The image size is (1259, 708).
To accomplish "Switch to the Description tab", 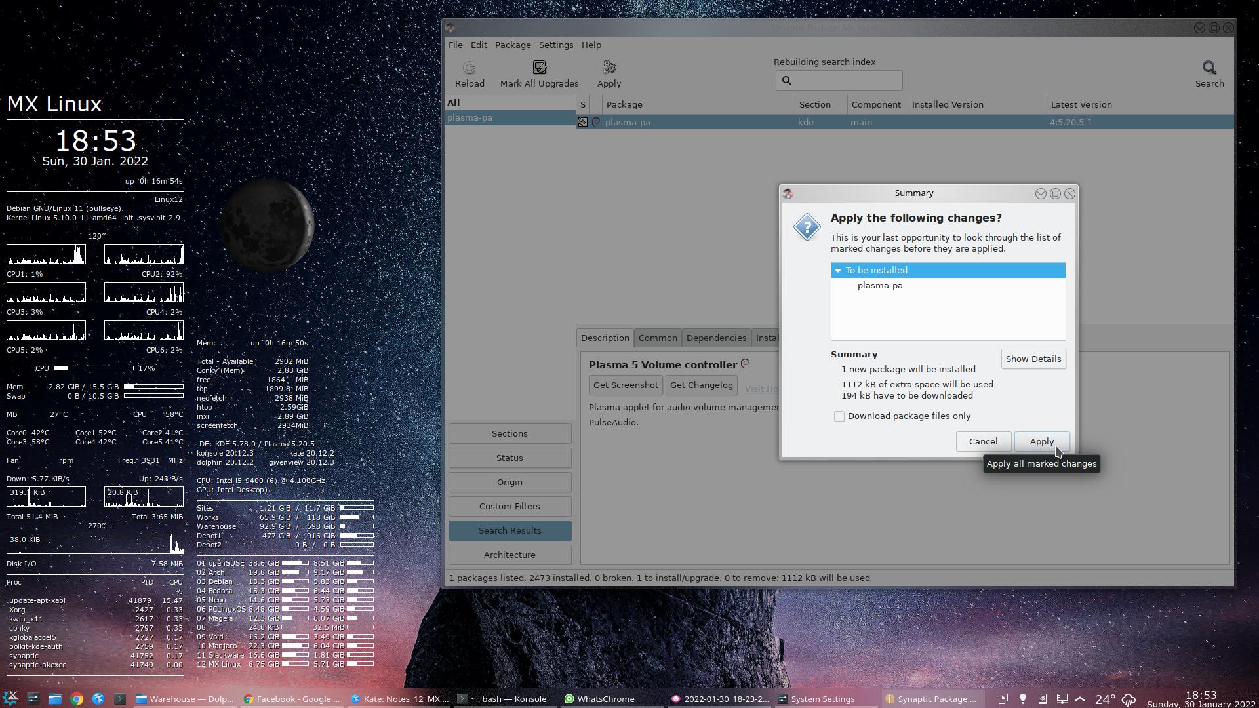I will coord(605,338).
